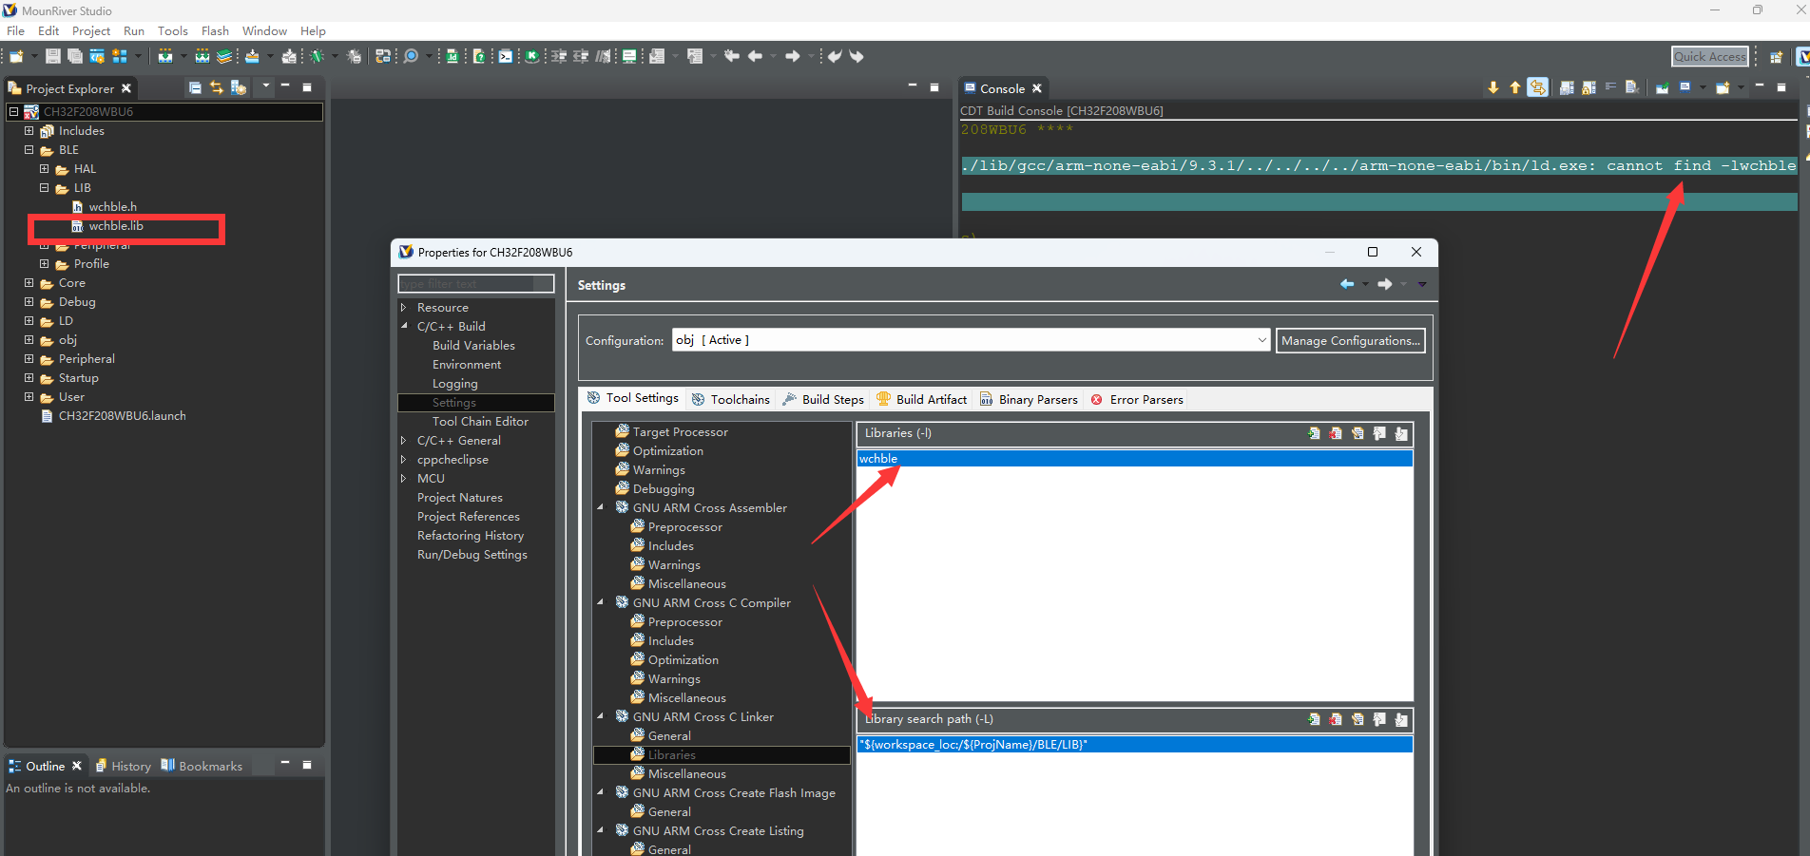This screenshot has height=856, width=1810.
Task: Click the Manage Configurations button
Action: click(x=1350, y=340)
